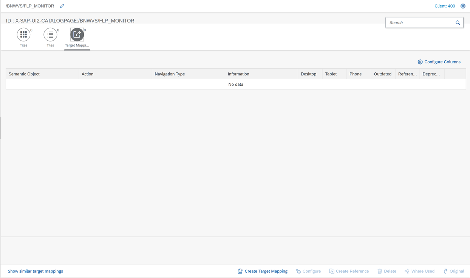Click the Semantic Object column header
The height and width of the screenshot is (278, 470).
tap(24, 74)
